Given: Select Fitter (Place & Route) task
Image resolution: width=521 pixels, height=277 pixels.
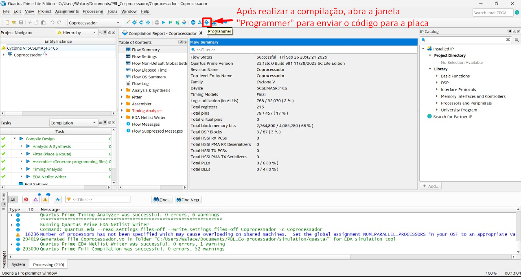Looking at the screenshot, I should pos(52,154).
